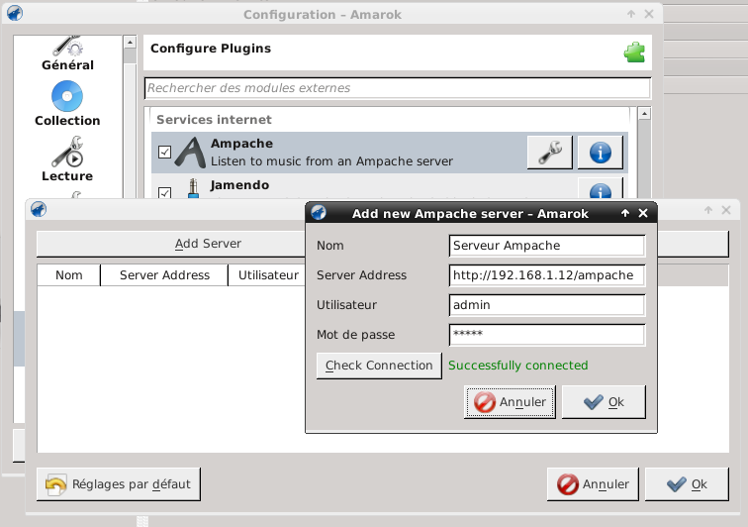
Task: Close the server list window
Action: (x=726, y=210)
